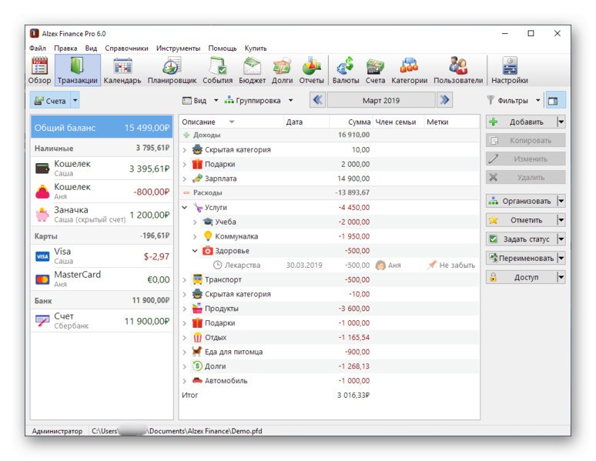Open the Организовать dropdown arrow

pyautogui.click(x=561, y=201)
